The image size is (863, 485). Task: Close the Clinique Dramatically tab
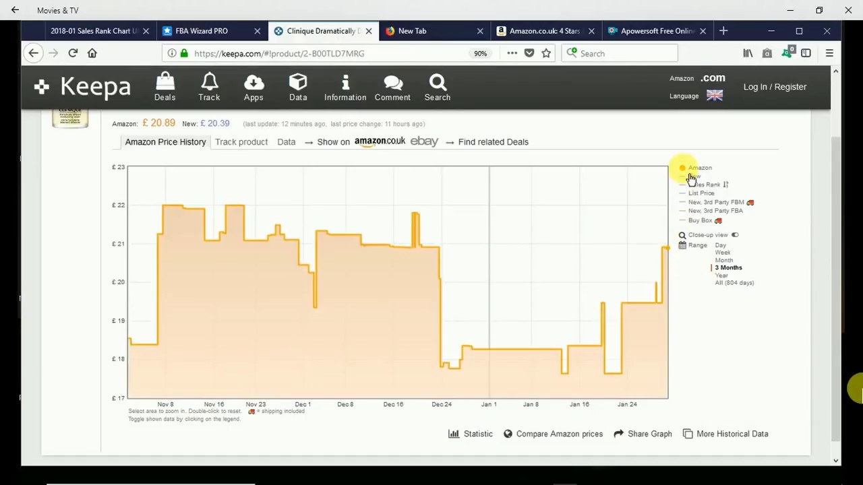[368, 31]
